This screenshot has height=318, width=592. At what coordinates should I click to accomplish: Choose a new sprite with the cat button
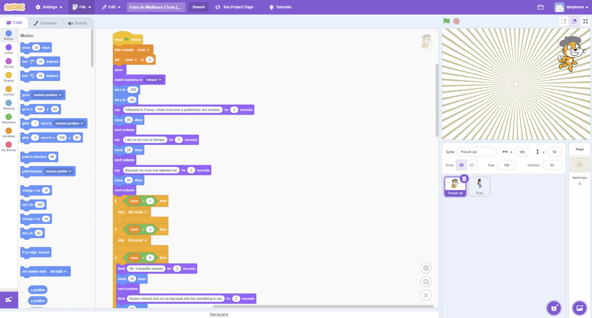[x=554, y=308]
